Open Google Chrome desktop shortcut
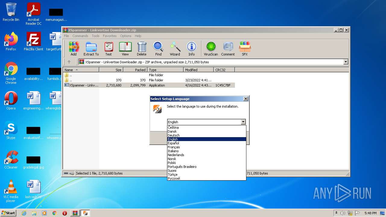The width and height of the screenshot is (386, 217). (11, 73)
